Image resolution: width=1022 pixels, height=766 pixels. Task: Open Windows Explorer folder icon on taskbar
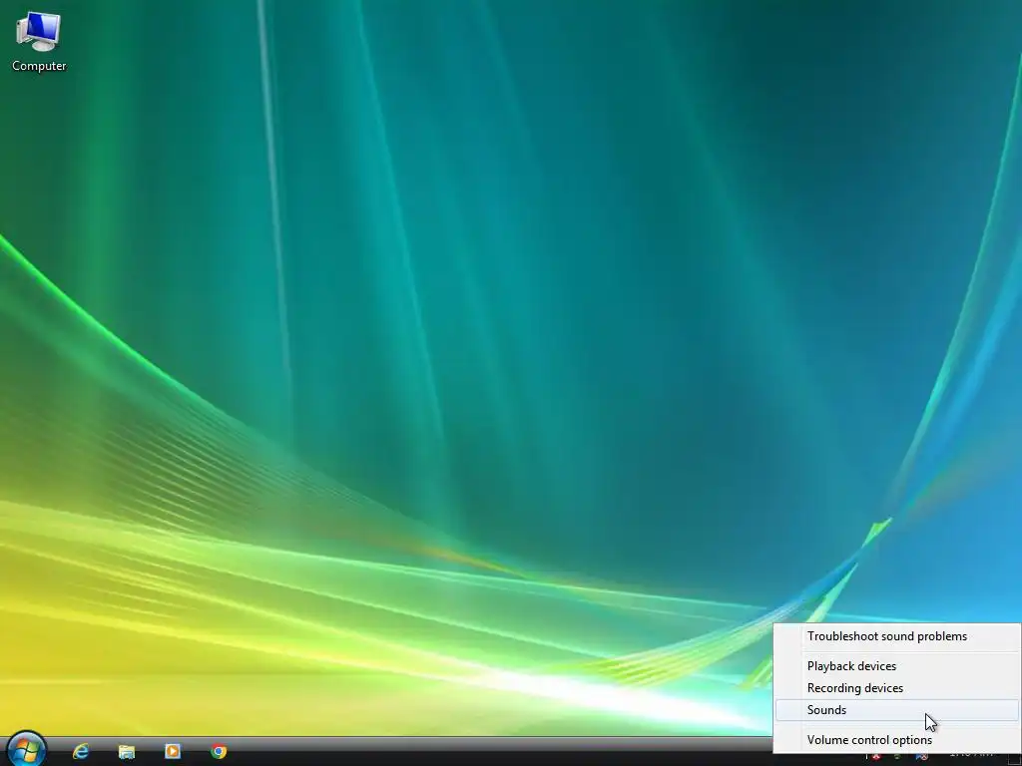(127, 752)
